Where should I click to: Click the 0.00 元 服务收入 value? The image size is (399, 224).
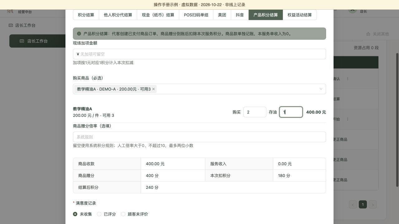(x=285, y=164)
